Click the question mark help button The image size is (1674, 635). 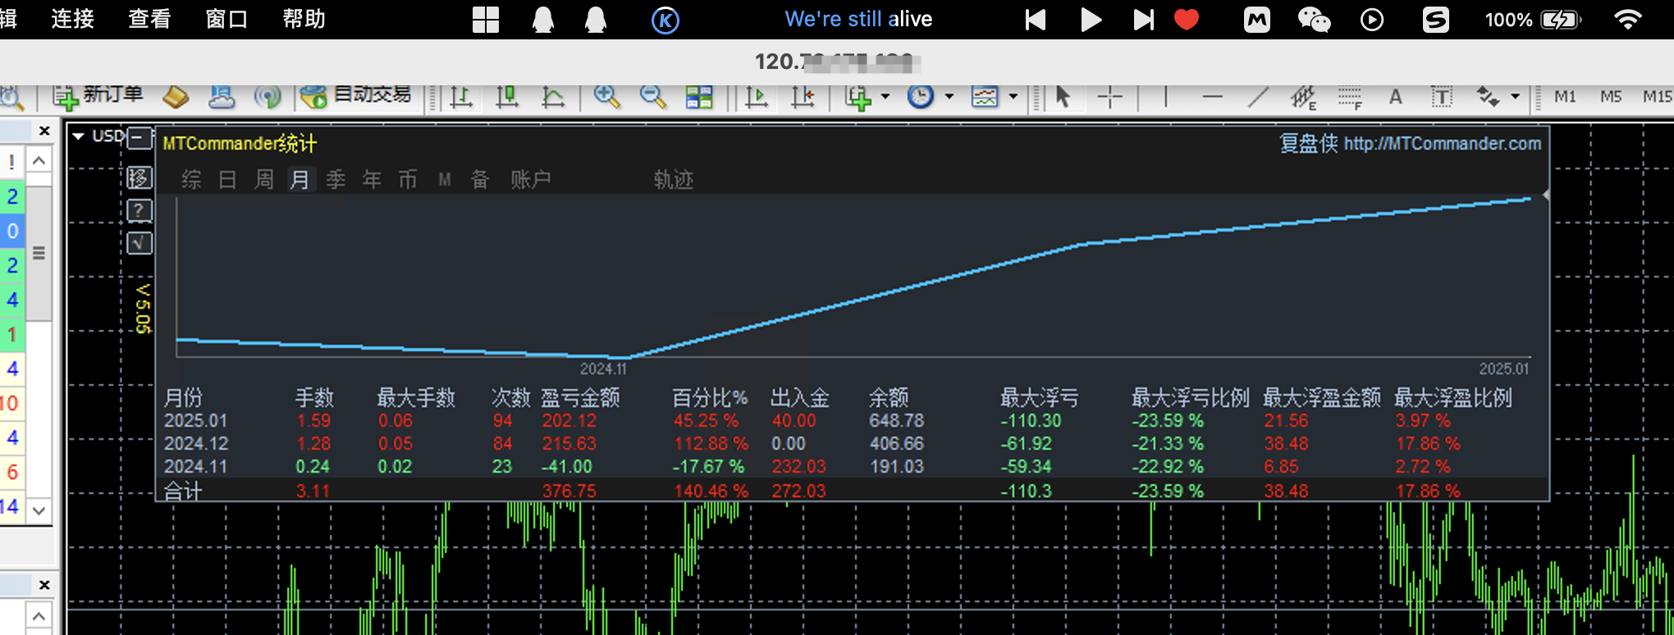coord(140,211)
